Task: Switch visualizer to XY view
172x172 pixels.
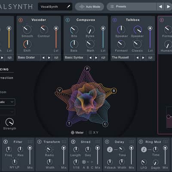Action: pos(94,132)
